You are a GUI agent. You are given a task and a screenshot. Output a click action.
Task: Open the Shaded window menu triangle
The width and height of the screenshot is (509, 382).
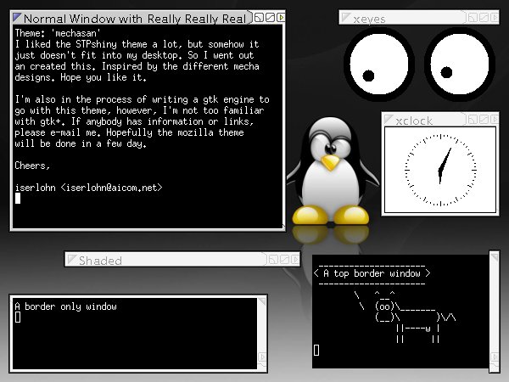click(x=72, y=259)
